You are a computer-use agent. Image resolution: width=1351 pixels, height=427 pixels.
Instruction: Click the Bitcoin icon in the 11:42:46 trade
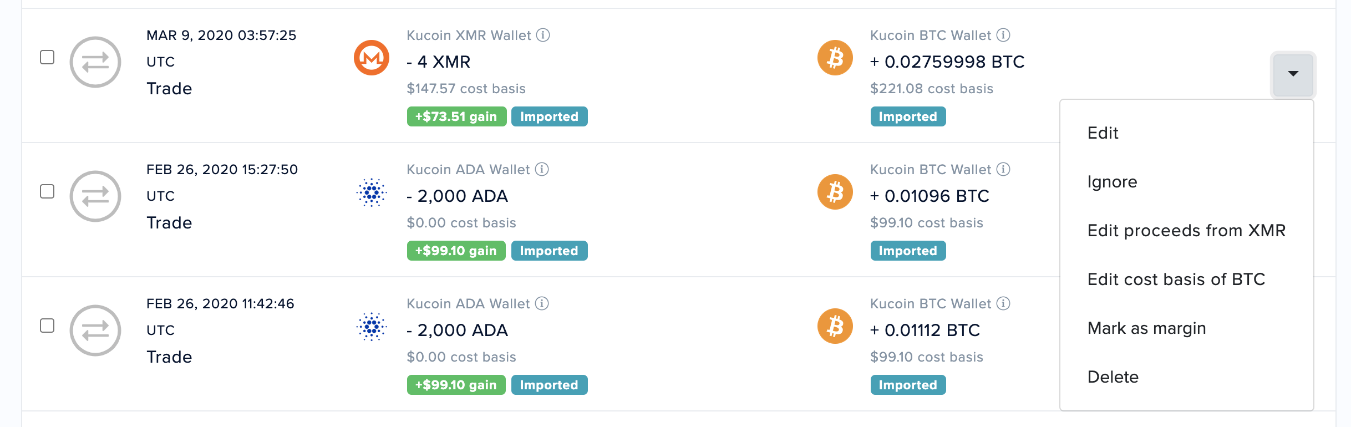tap(835, 326)
